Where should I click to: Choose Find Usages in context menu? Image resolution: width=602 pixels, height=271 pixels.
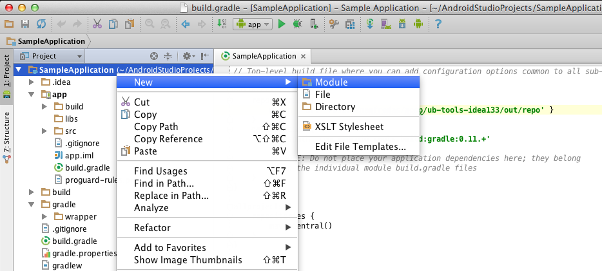click(160, 171)
